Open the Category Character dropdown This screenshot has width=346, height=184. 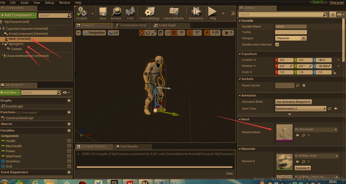(291, 38)
